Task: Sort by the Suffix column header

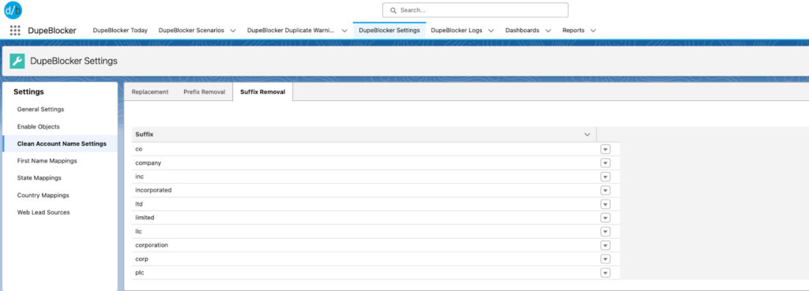Action: click(x=145, y=134)
